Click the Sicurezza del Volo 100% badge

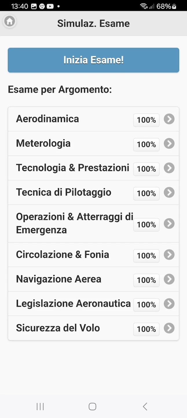(x=146, y=329)
